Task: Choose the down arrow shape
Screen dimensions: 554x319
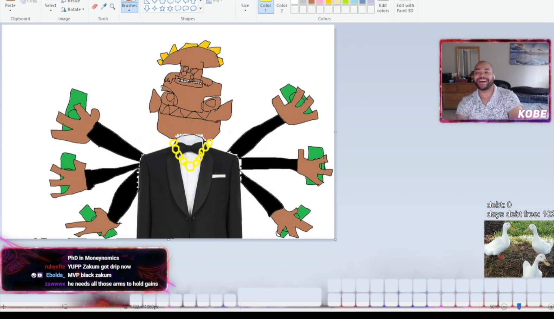Action: point(147,8)
